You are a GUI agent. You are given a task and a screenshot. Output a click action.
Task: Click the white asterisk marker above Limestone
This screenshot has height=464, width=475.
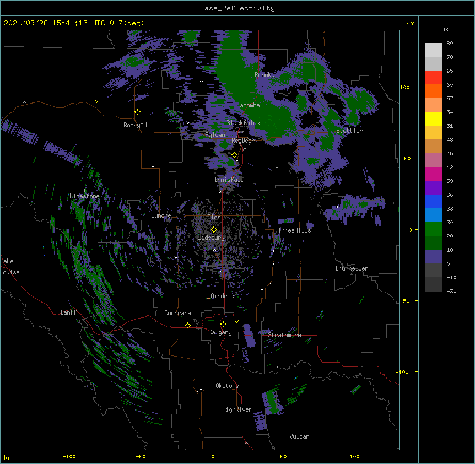[85, 191]
